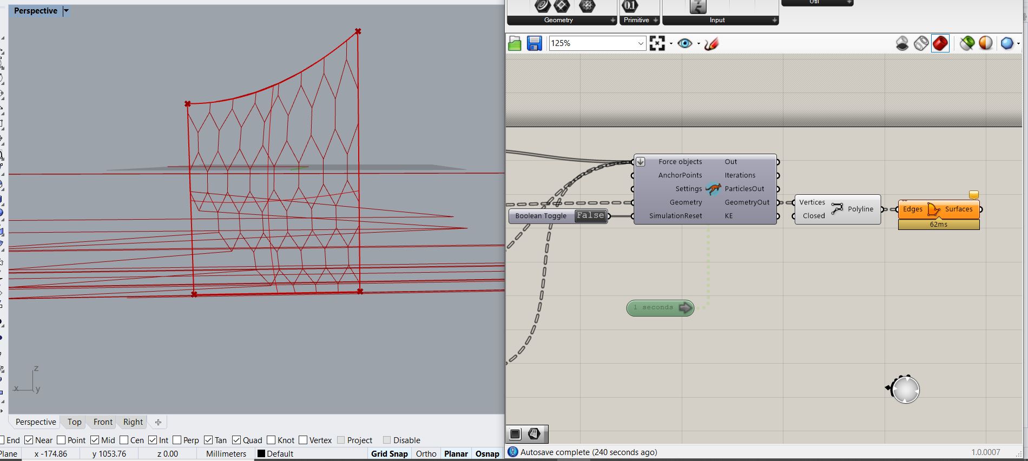Click the Millimeters units field
The image size is (1028, 461).
click(x=226, y=454)
